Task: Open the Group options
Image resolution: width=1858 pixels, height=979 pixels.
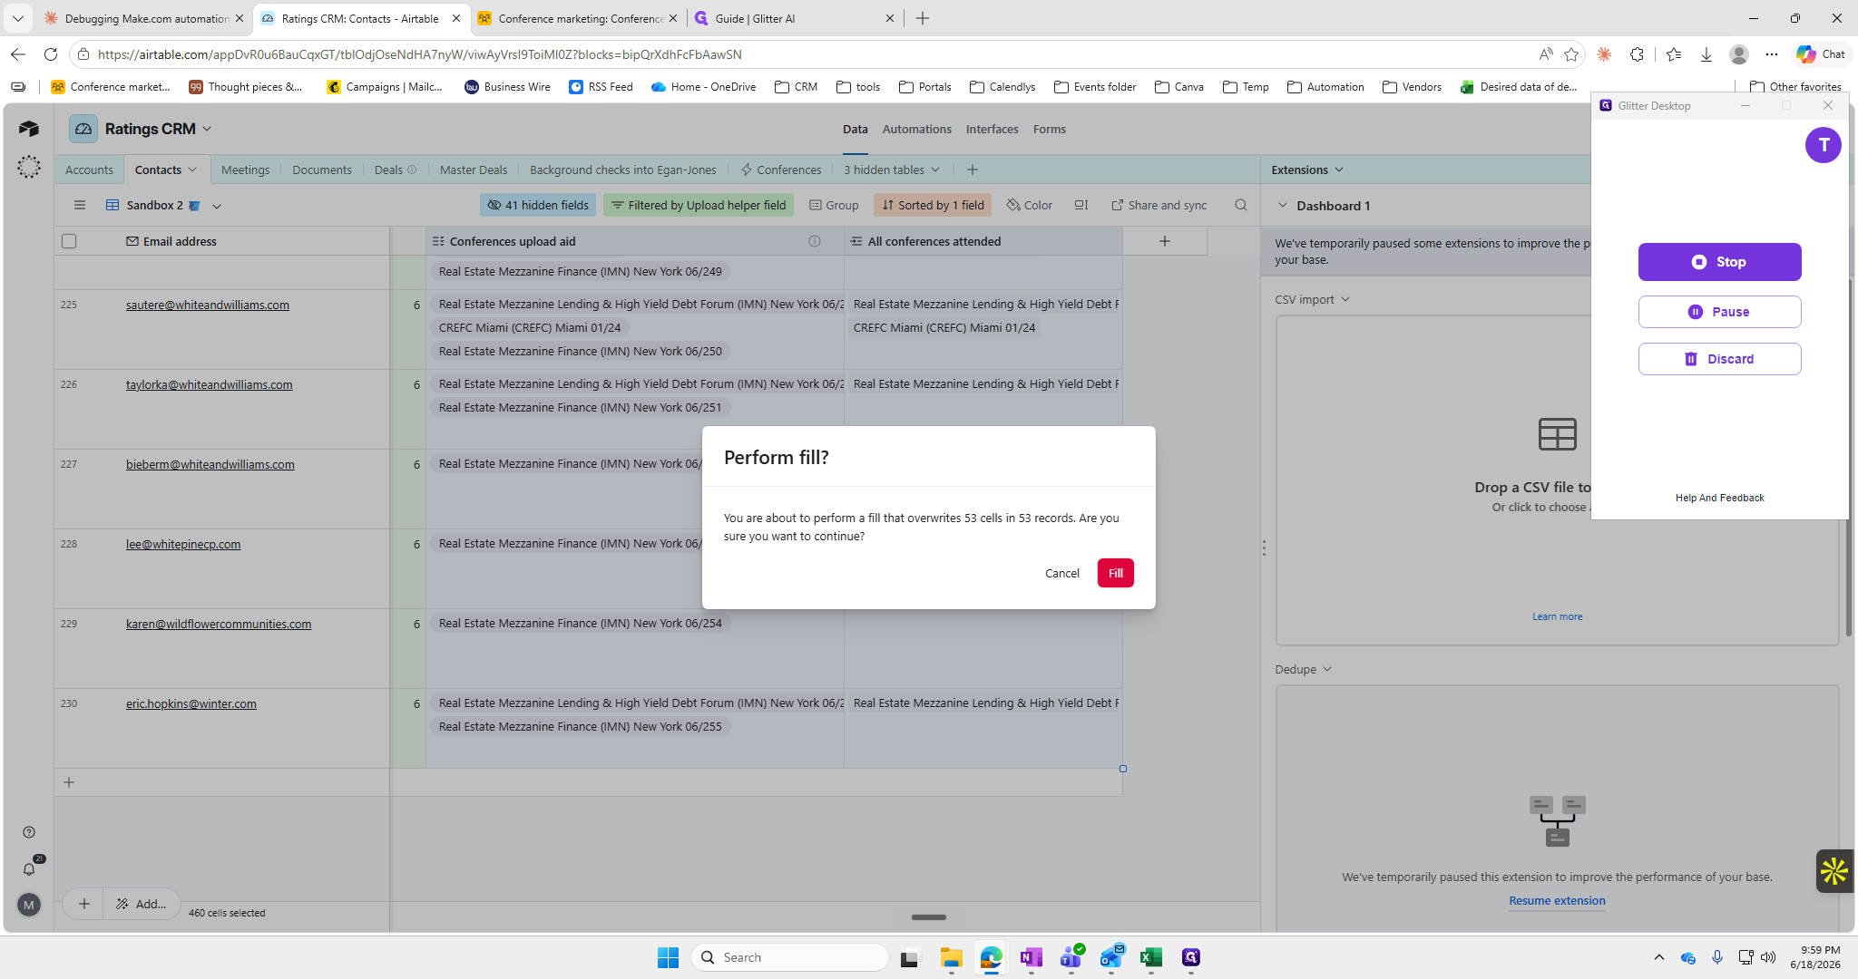Action: pos(834,205)
